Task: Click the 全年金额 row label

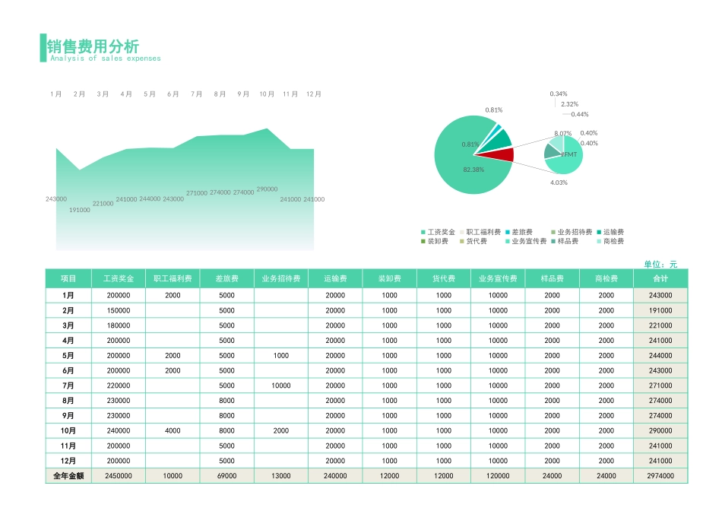Action: coord(70,475)
